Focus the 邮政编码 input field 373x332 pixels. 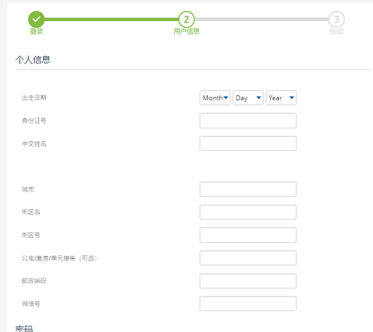248,281
